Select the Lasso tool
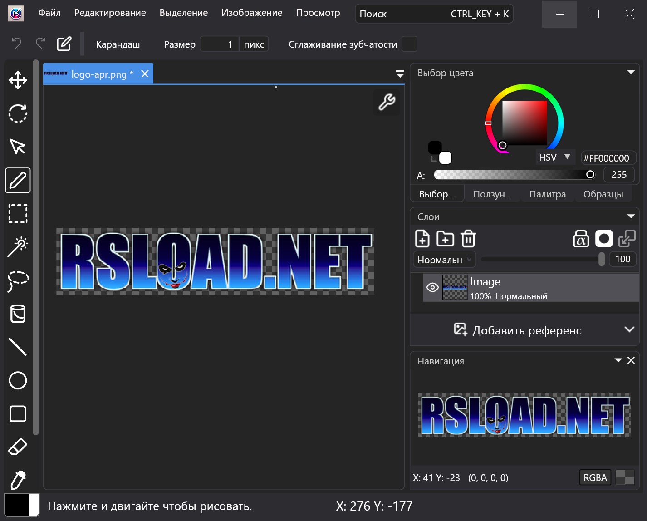This screenshot has width=647, height=521. (x=18, y=280)
